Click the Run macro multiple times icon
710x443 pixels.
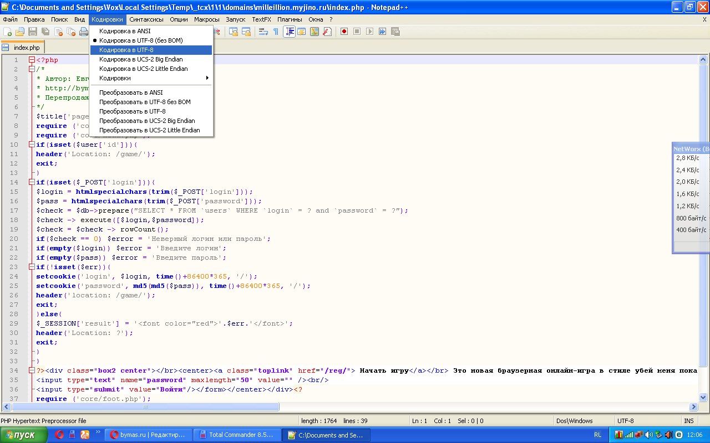coord(382,32)
